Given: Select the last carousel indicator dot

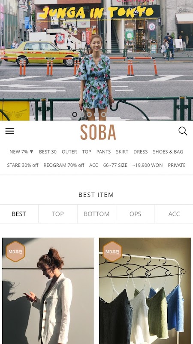Looking at the screenshot, I should tap(104, 114).
